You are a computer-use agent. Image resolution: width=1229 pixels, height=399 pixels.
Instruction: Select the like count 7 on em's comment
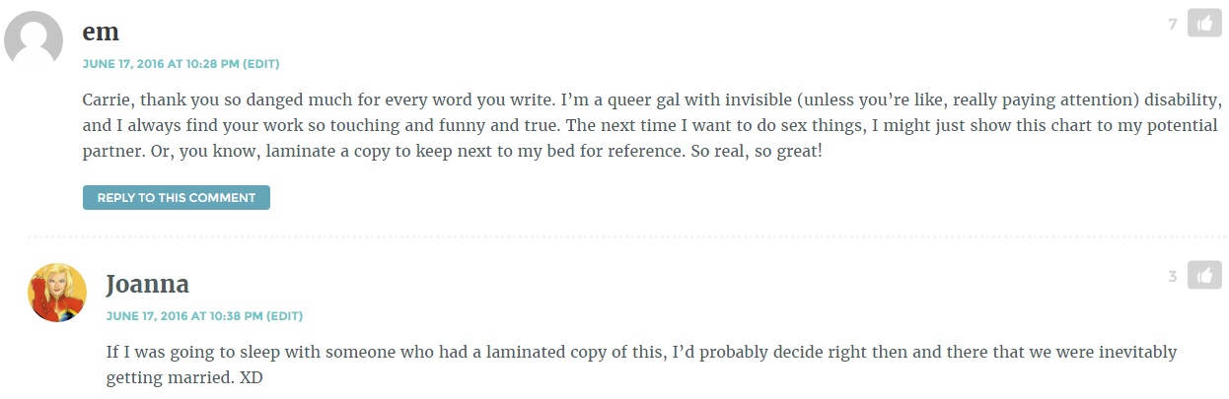point(1173,24)
